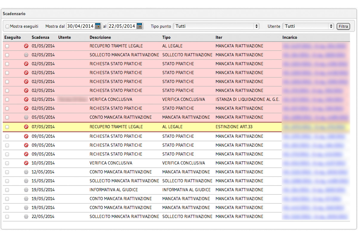This screenshot has width=358, height=238.
Task: Sort by the Eseguito column header
Action: (12, 37)
